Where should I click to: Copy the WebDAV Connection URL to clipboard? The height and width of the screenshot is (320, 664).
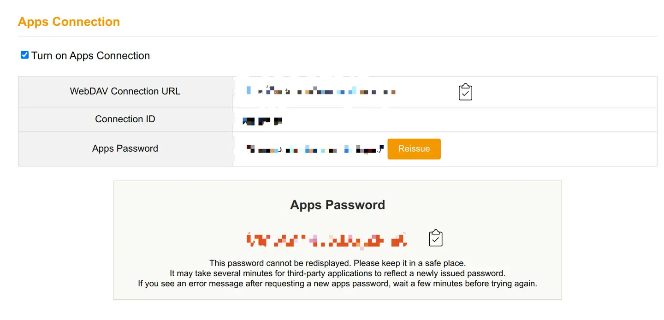coord(465,92)
